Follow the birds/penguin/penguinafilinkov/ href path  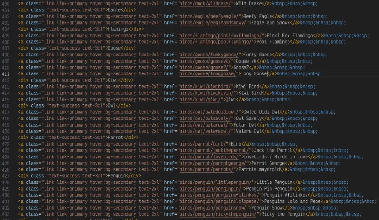(x=219, y=195)
